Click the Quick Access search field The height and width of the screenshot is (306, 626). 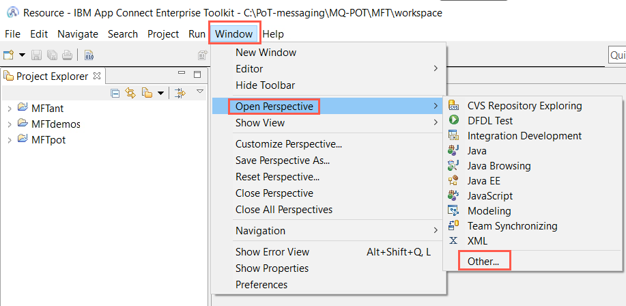point(617,55)
